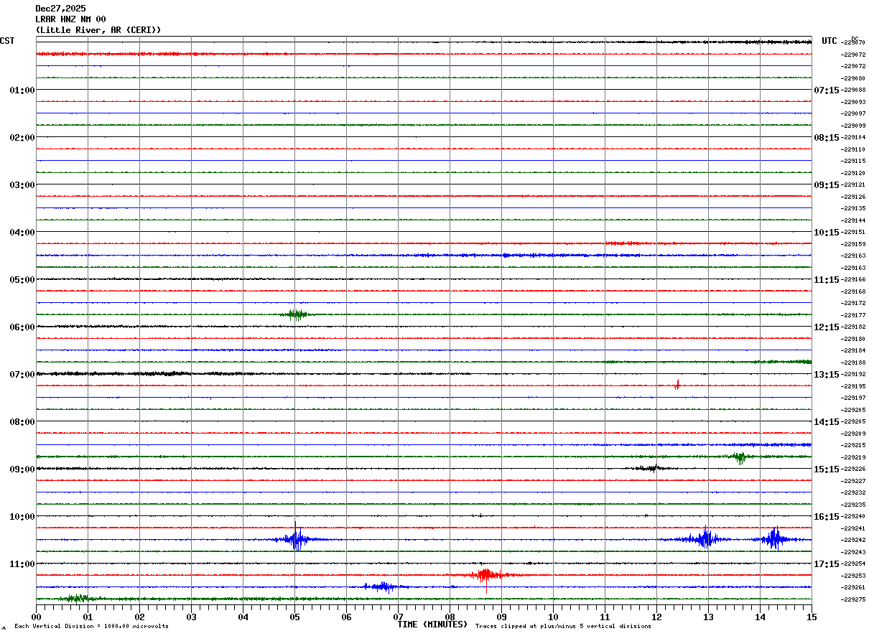Click the 17:15 UTC time label
This screenshot has width=869, height=636.
click(826, 564)
